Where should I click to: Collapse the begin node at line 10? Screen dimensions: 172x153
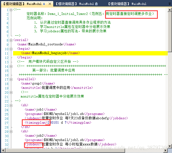[x=11, y=49]
